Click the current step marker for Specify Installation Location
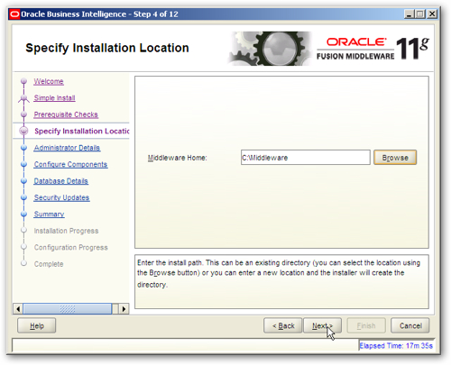Viewport: 451px width, 365px height. point(23,131)
